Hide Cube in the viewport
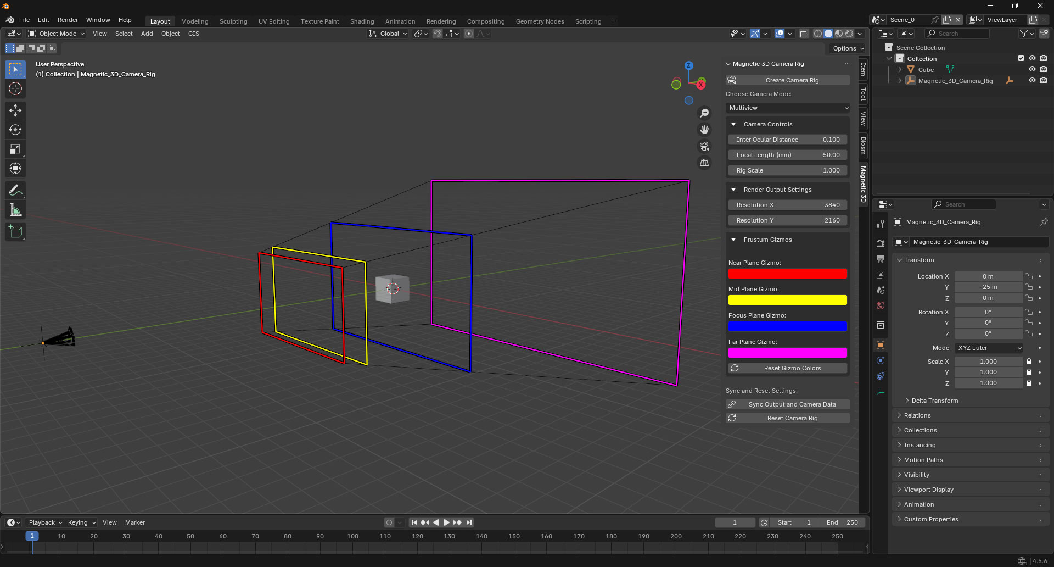 point(1032,69)
